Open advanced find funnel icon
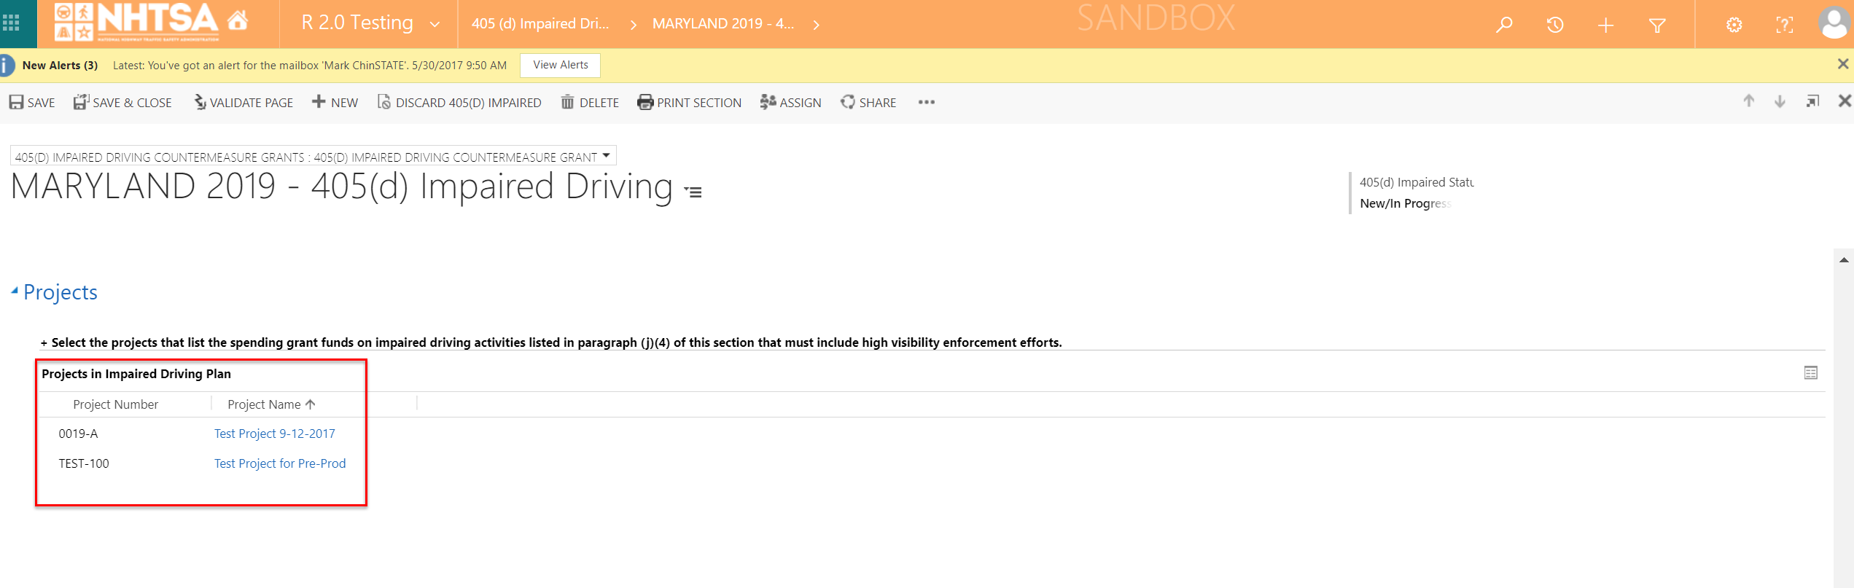Viewport: 1854px width, 588px height. point(1657,26)
